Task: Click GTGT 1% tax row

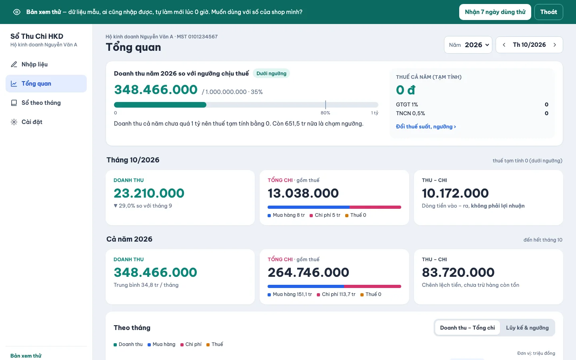Action: click(472, 104)
